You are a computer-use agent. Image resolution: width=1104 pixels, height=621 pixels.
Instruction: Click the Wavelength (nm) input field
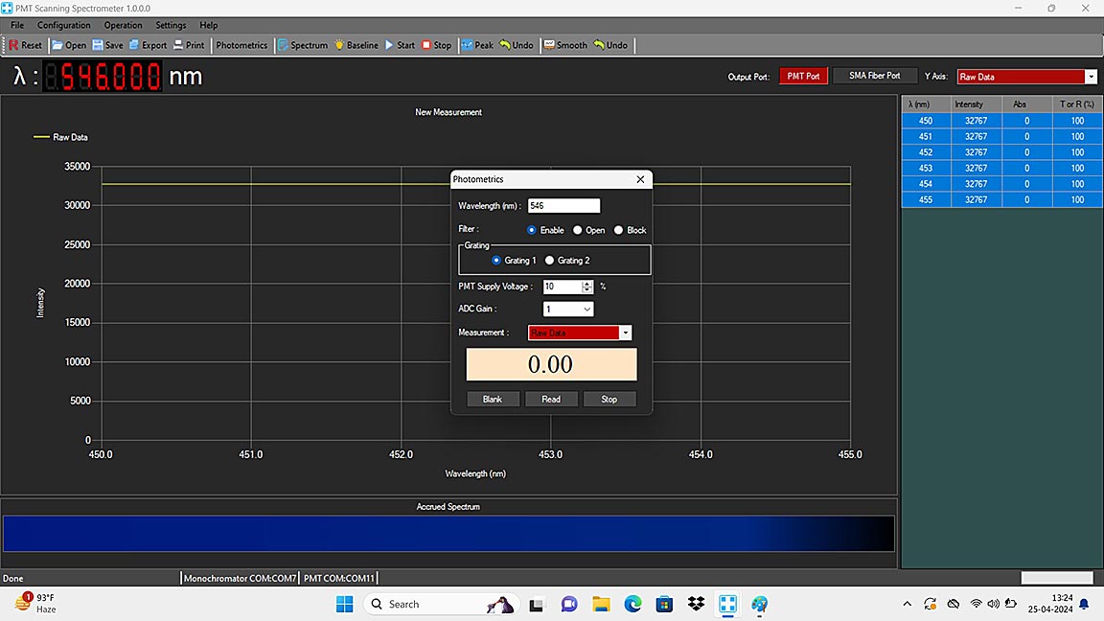563,206
